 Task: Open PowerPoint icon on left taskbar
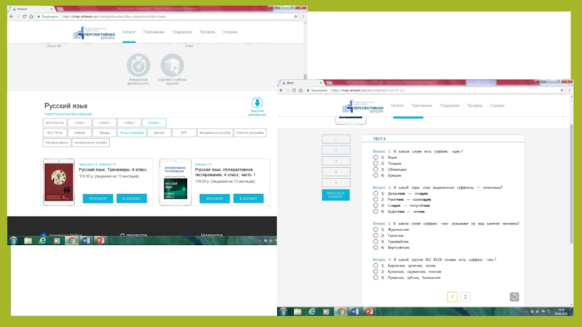click(x=100, y=241)
